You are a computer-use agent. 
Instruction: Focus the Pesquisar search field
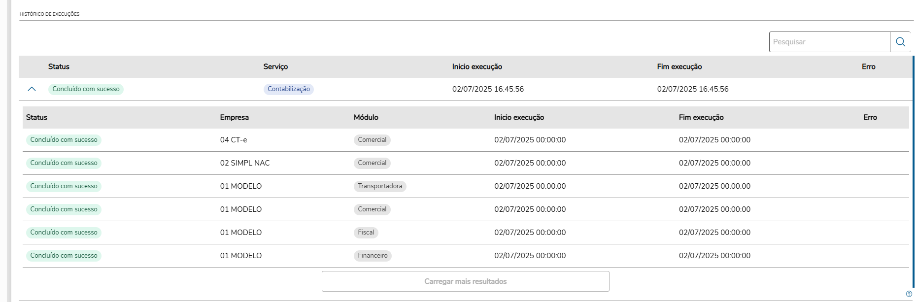click(x=829, y=42)
